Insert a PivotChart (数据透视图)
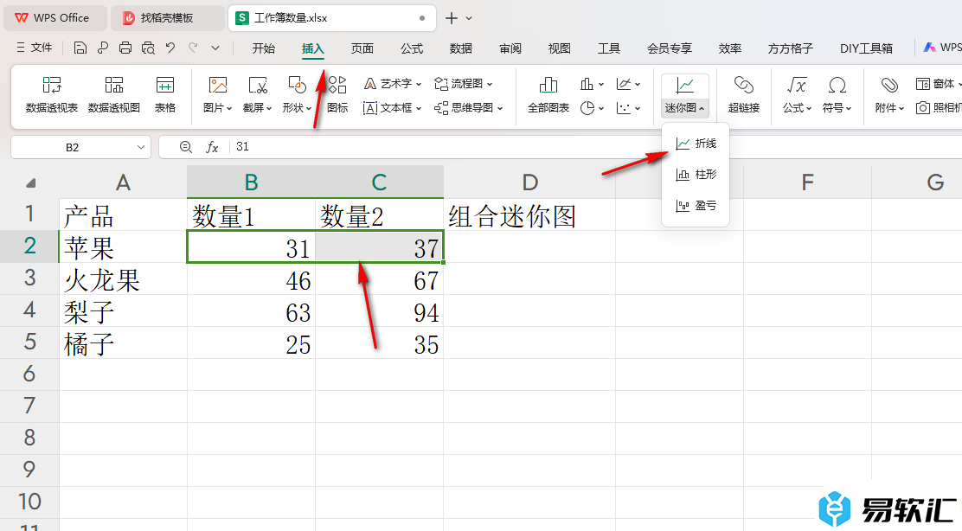The image size is (962, 531). coord(114,95)
